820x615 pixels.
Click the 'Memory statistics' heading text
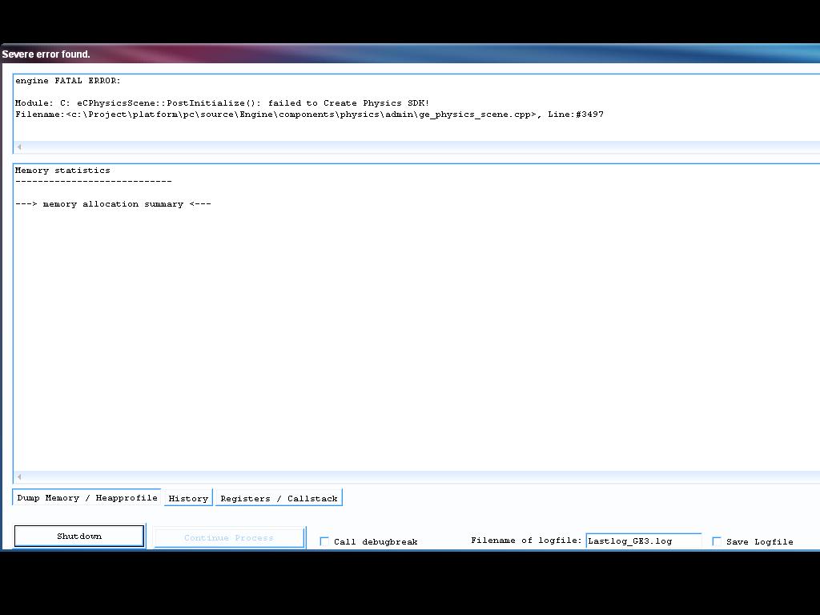(x=62, y=171)
